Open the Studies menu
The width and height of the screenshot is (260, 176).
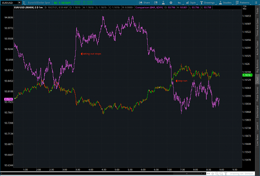coord(225,2)
